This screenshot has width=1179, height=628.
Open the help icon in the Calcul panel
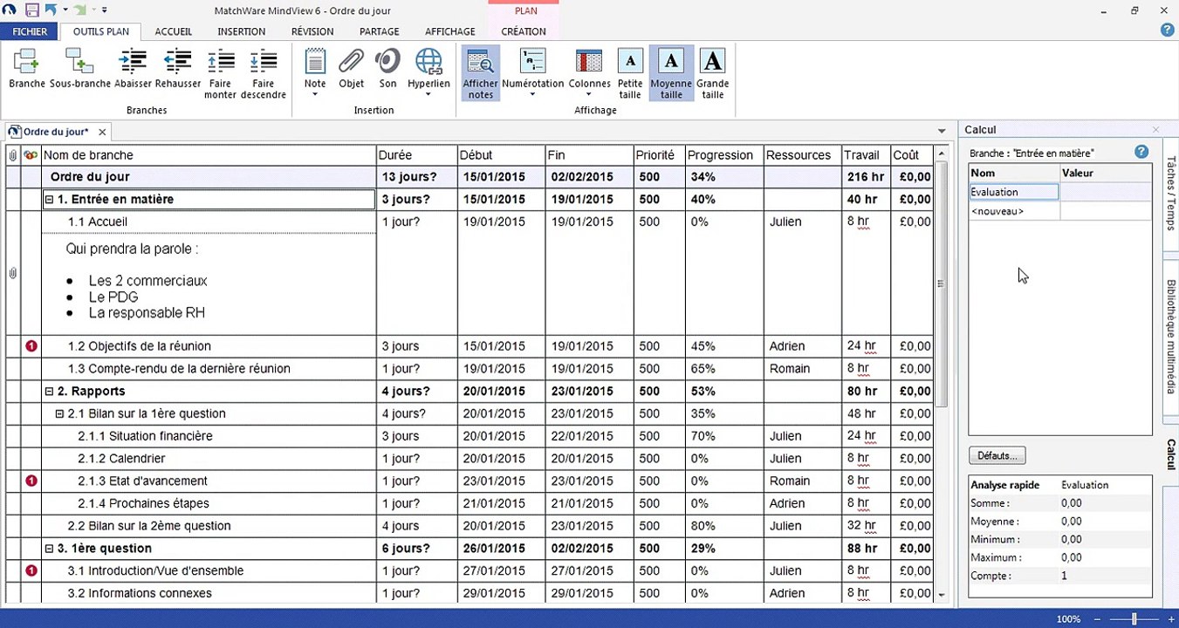(x=1141, y=153)
